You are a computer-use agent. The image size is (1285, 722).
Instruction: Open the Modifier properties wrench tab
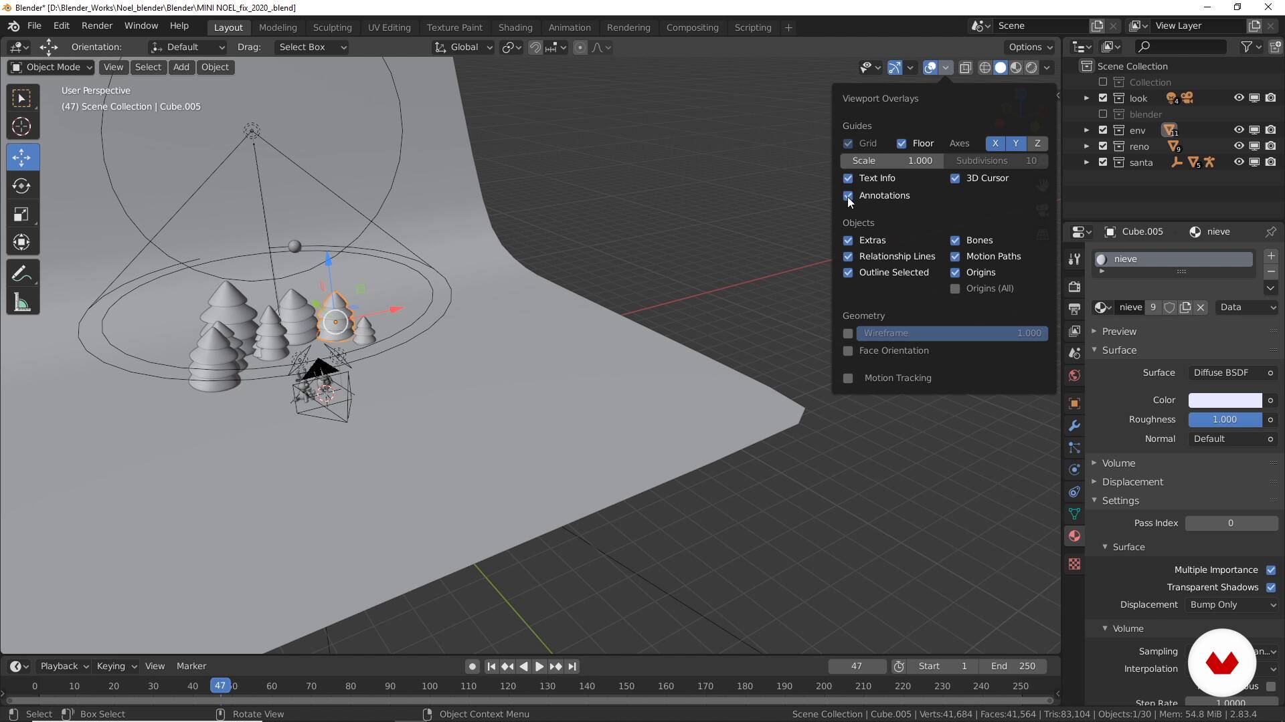click(x=1074, y=425)
